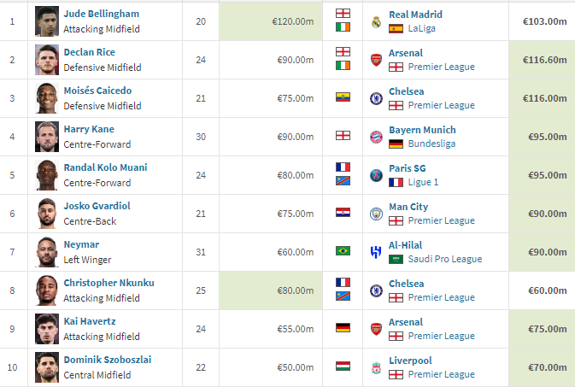Select the Saudi Pro League link
The image size is (575, 387).
point(445,259)
